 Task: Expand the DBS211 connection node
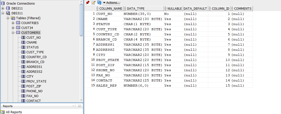coord(3,8)
